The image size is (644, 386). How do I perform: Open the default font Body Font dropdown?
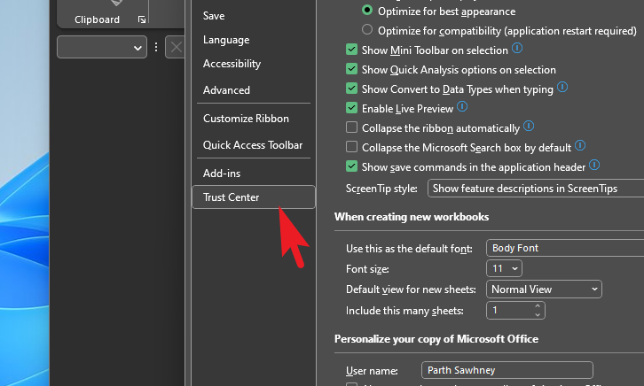(x=565, y=248)
